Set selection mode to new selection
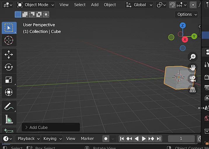 click(x=18, y=14)
